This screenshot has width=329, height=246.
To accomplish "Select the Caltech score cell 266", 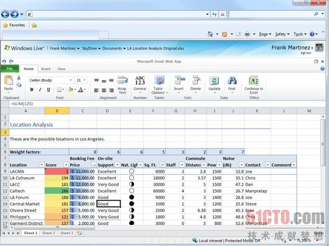I will (x=57, y=191).
